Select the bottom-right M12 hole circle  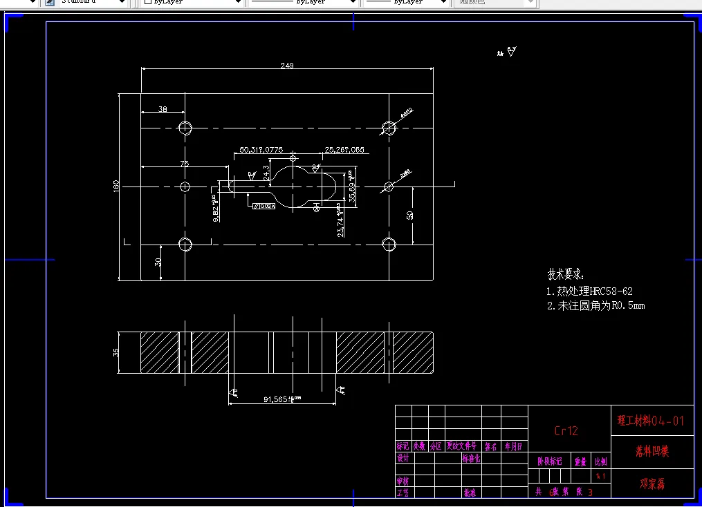pyautogui.click(x=389, y=245)
